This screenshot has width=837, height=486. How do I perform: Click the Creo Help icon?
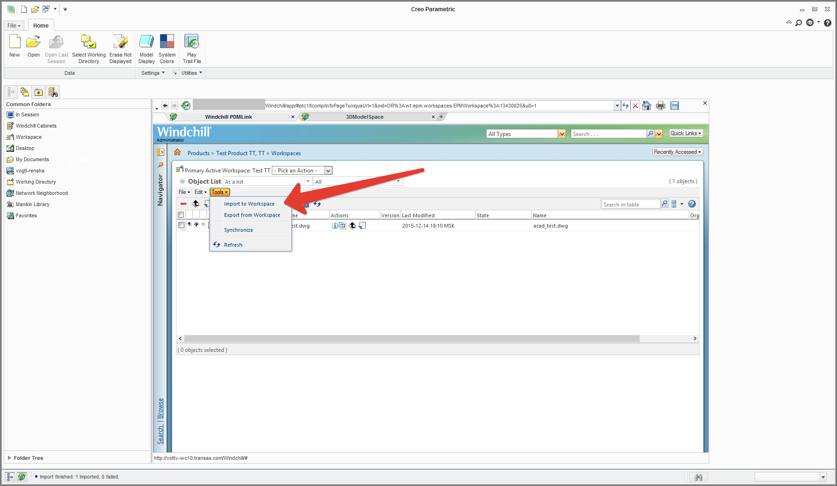pos(828,23)
